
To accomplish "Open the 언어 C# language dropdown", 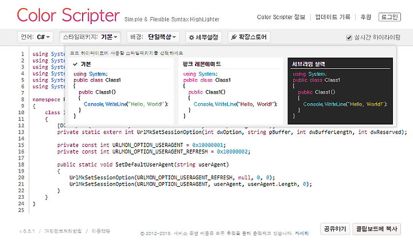I will tap(36, 37).
